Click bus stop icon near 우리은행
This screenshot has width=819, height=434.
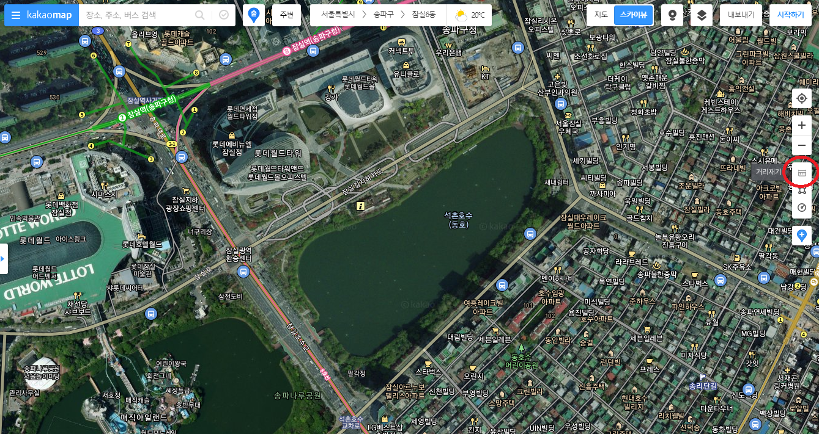(518, 48)
